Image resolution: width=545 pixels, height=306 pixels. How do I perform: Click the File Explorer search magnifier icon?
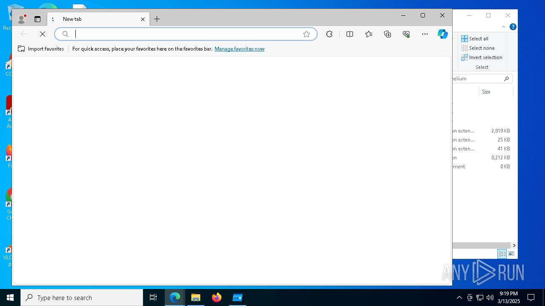click(507, 79)
